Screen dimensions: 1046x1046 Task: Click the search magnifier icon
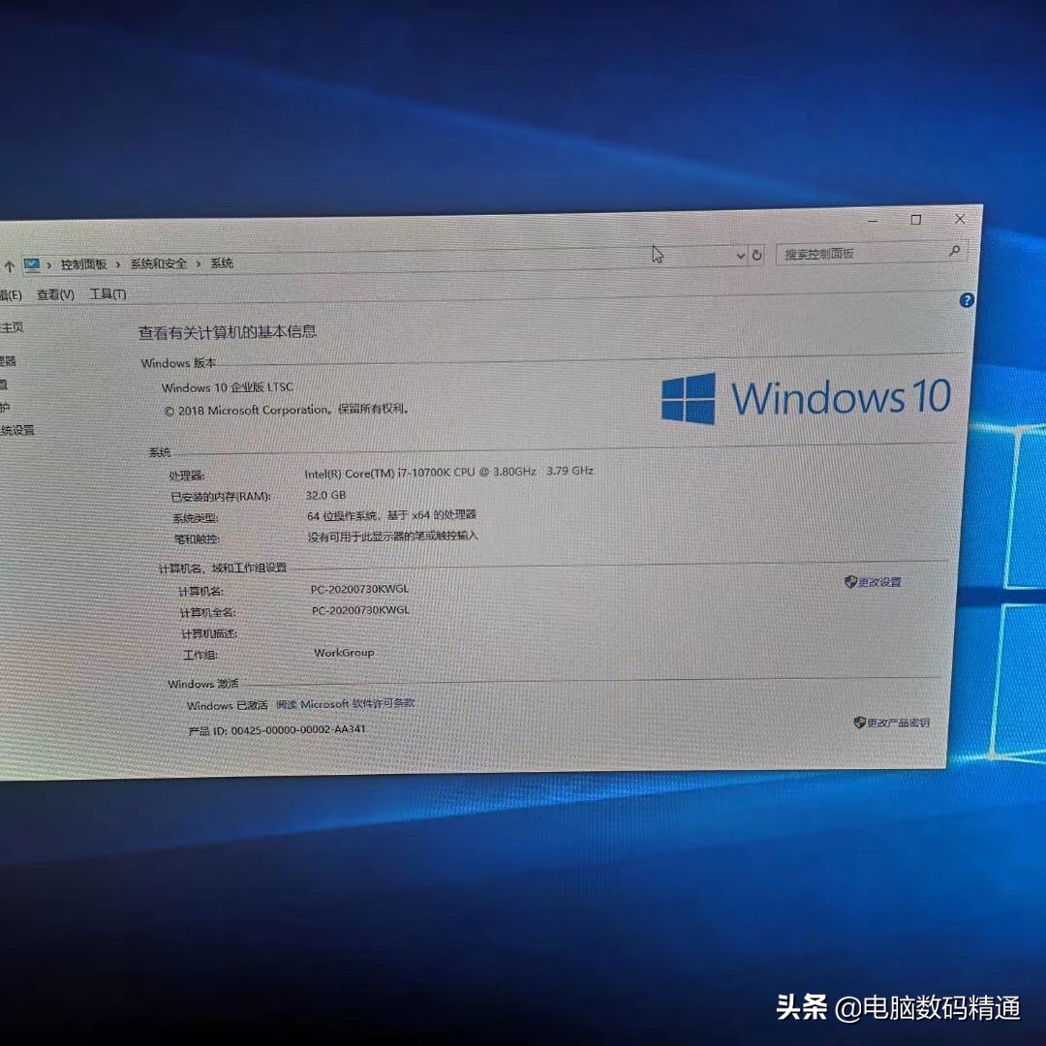click(954, 251)
